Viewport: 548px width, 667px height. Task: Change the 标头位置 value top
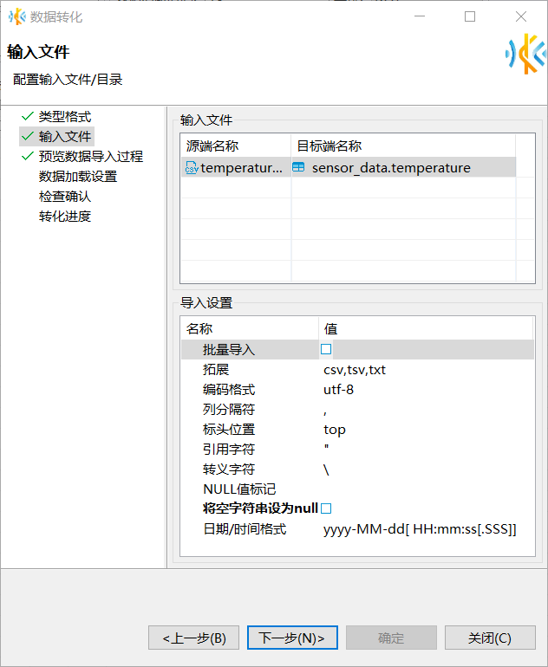click(335, 430)
